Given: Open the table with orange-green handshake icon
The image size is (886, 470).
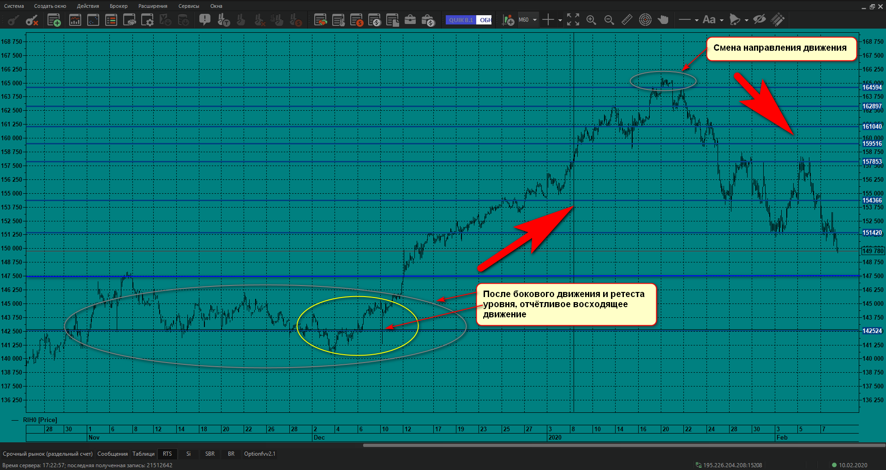Looking at the screenshot, I should tap(320, 20).
